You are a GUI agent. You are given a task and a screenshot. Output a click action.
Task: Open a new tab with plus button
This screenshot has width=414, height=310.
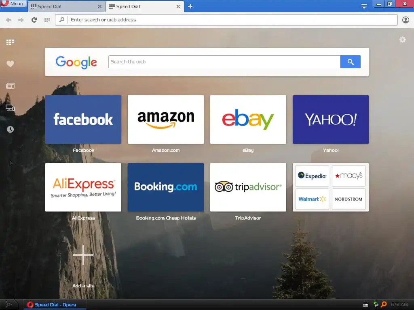190,6
